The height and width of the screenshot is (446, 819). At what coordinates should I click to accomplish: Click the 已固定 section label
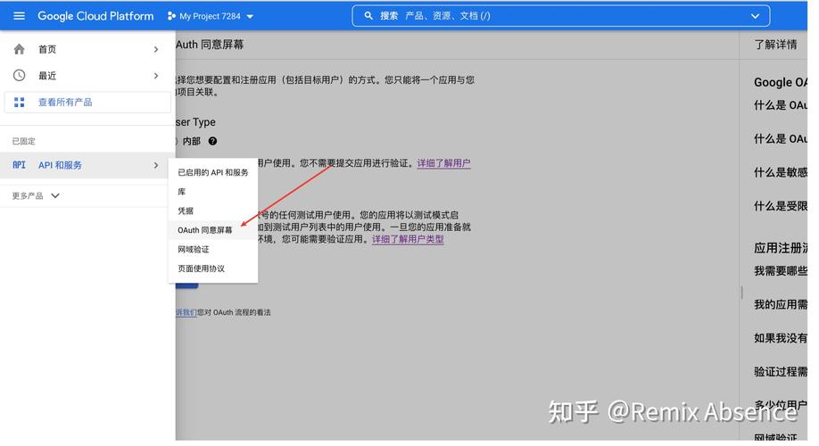click(x=23, y=141)
